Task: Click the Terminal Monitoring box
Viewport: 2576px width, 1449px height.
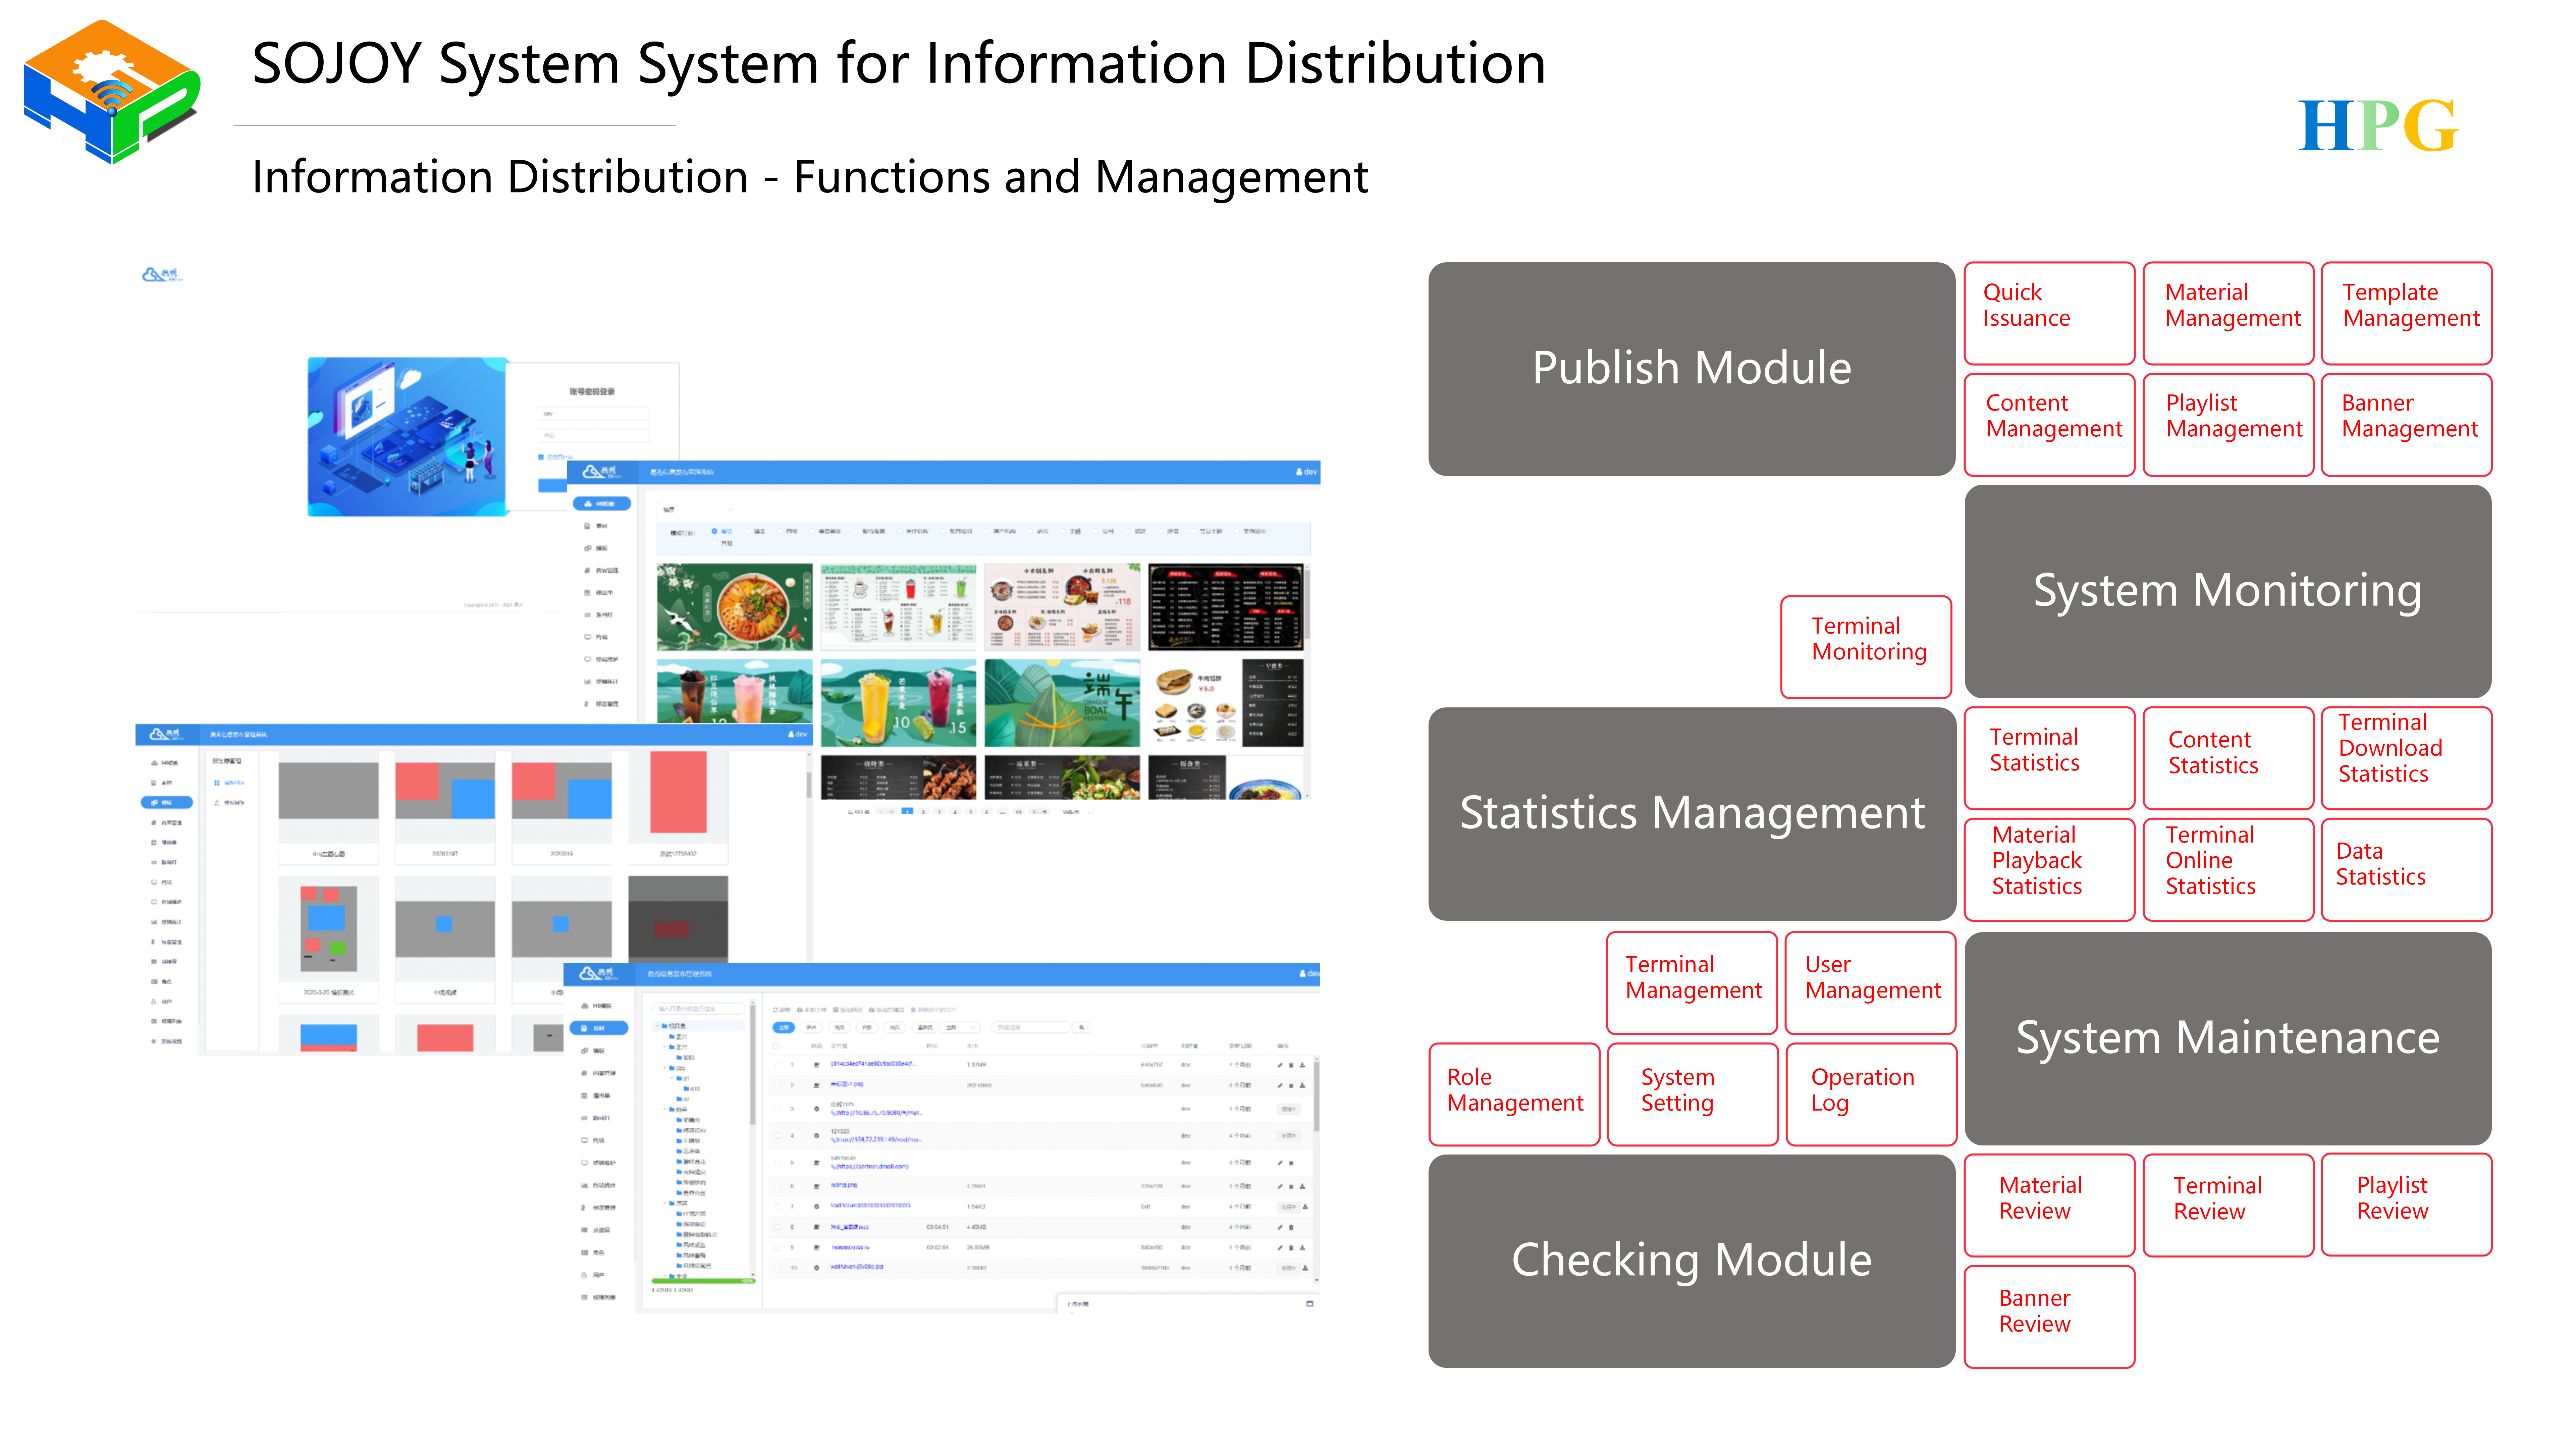Action: point(1866,647)
